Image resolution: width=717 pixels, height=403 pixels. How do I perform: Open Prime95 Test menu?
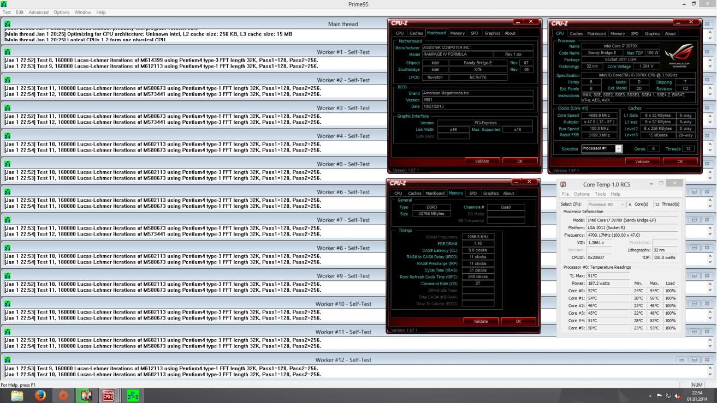click(7, 12)
